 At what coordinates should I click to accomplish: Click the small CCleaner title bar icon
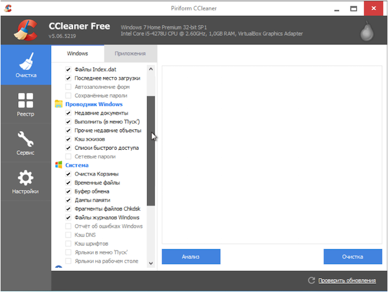pyautogui.click(x=8, y=8)
